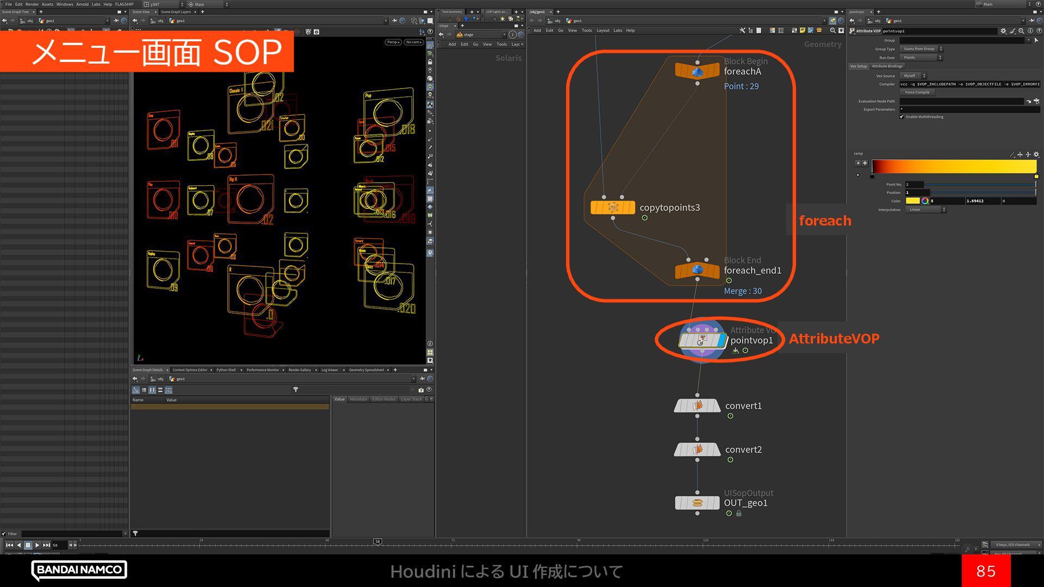
Task: Click the pointvop1 node icon
Action: (701, 341)
